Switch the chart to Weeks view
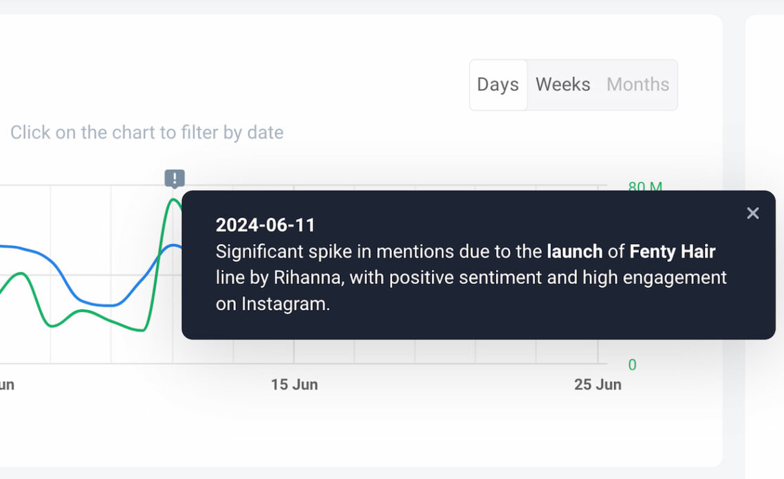The width and height of the screenshot is (784, 479). click(563, 85)
